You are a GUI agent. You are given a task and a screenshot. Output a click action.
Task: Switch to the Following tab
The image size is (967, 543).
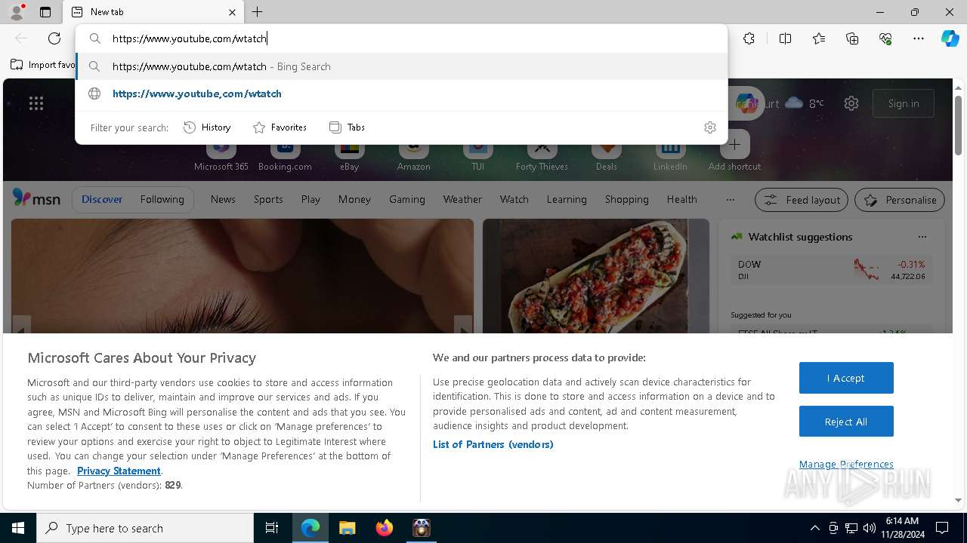click(162, 199)
